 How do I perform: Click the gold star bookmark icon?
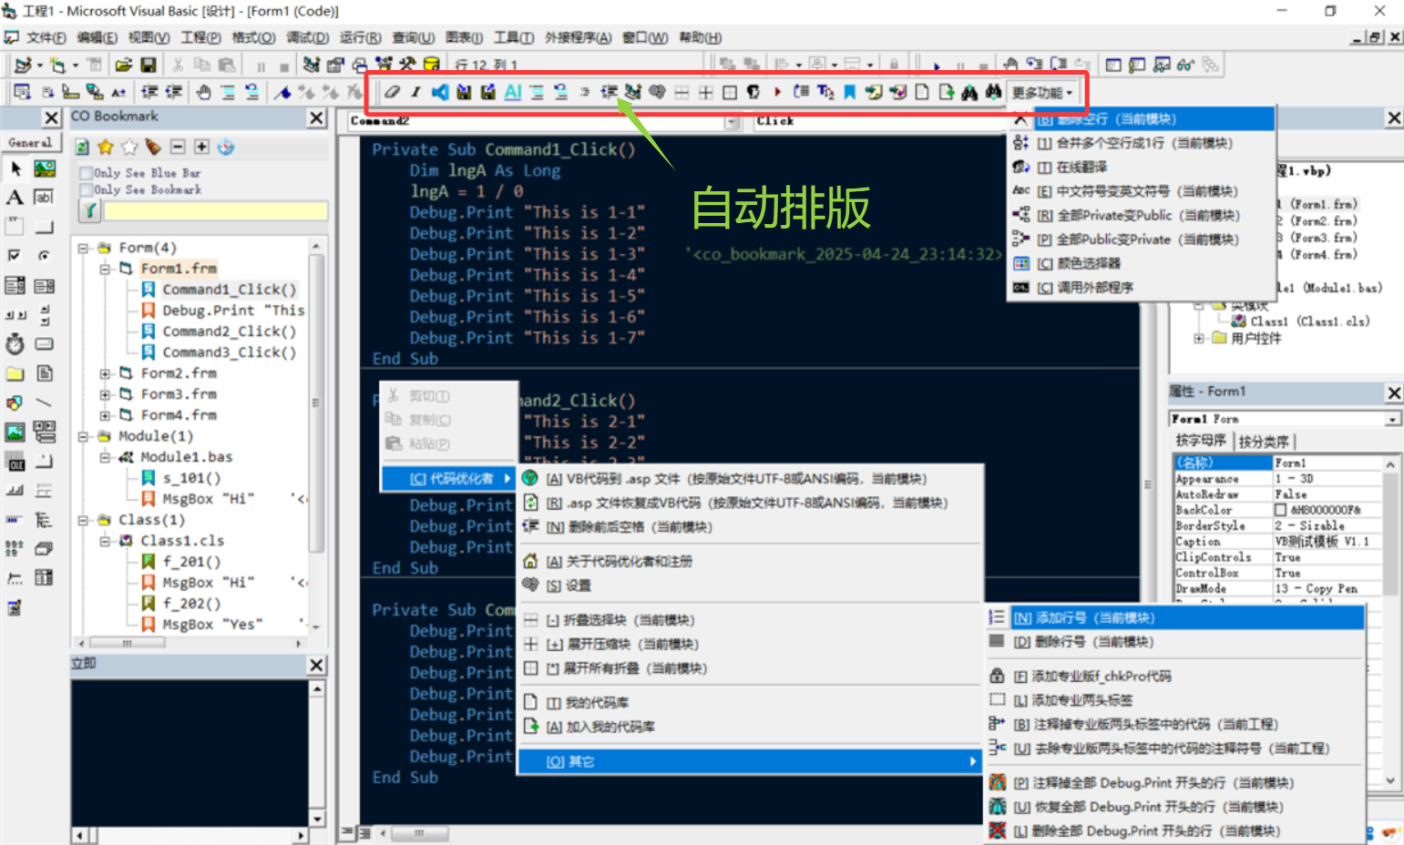(106, 147)
